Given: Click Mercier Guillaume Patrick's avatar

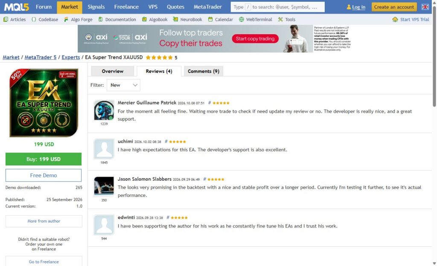Looking at the screenshot, I should pyautogui.click(x=104, y=111).
